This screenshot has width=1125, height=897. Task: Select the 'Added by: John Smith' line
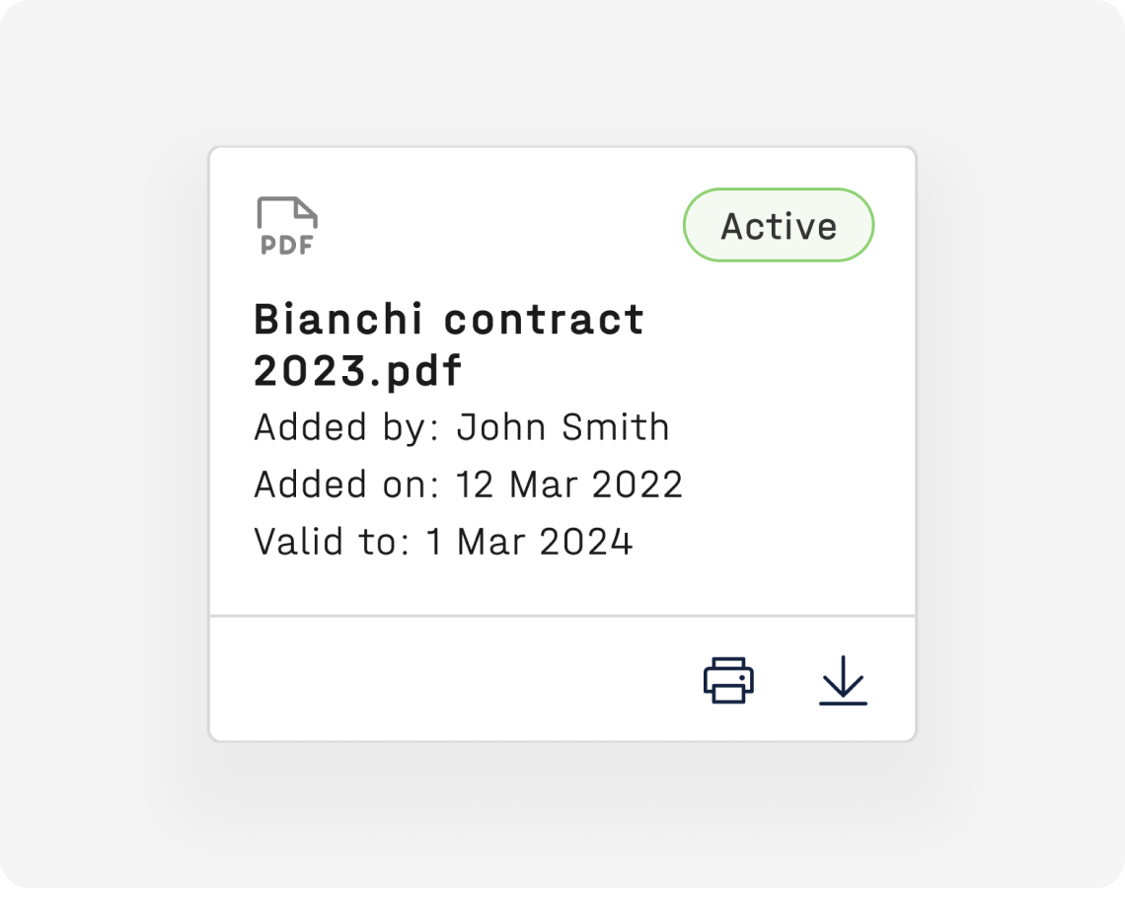coord(462,427)
